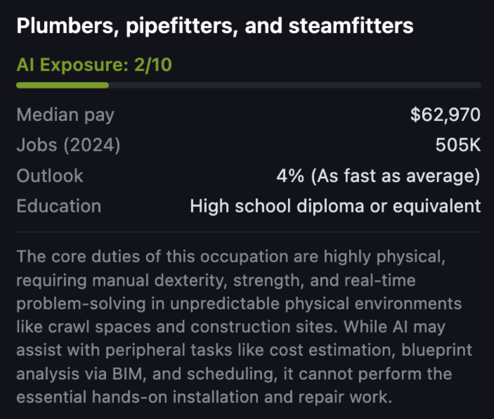Click the unfilled gray part of exposure bar

pyautogui.click(x=293, y=85)
